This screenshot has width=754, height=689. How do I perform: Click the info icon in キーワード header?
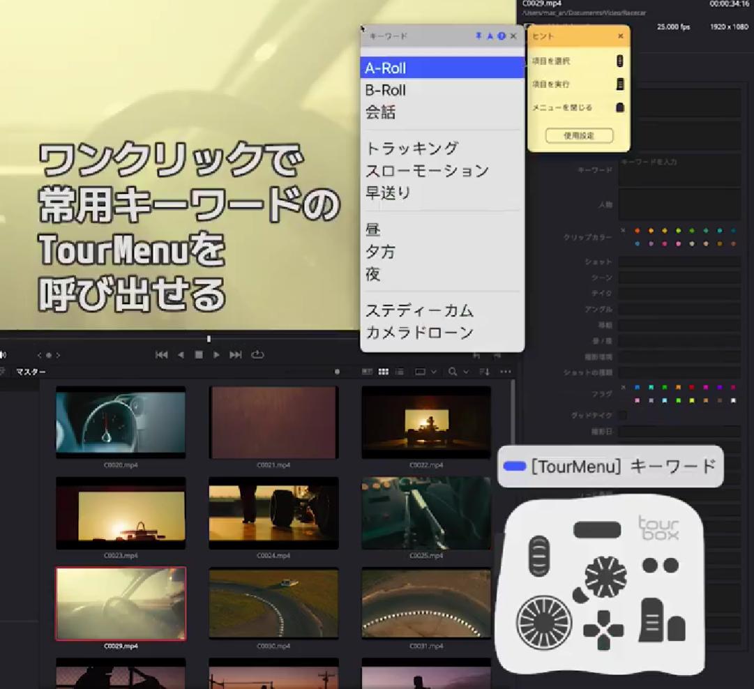click(502, 36)
